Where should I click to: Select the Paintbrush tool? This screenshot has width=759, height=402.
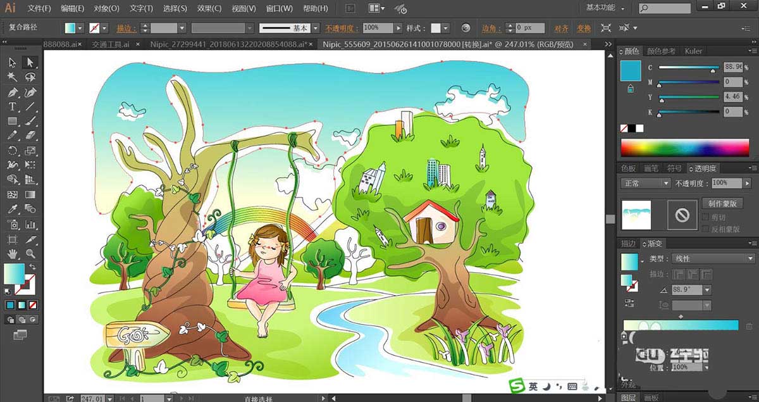pyautogui.click(x=30, y=121)
